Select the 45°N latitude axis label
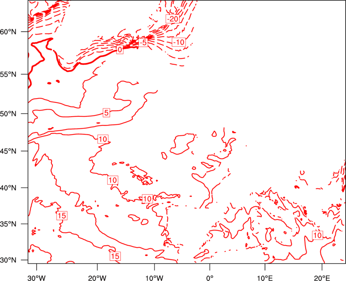This screenshot has height=281, width=346. click(x=8, y=151)
